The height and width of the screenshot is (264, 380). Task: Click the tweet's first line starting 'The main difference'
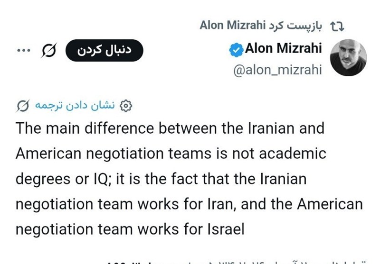[170, 128]
